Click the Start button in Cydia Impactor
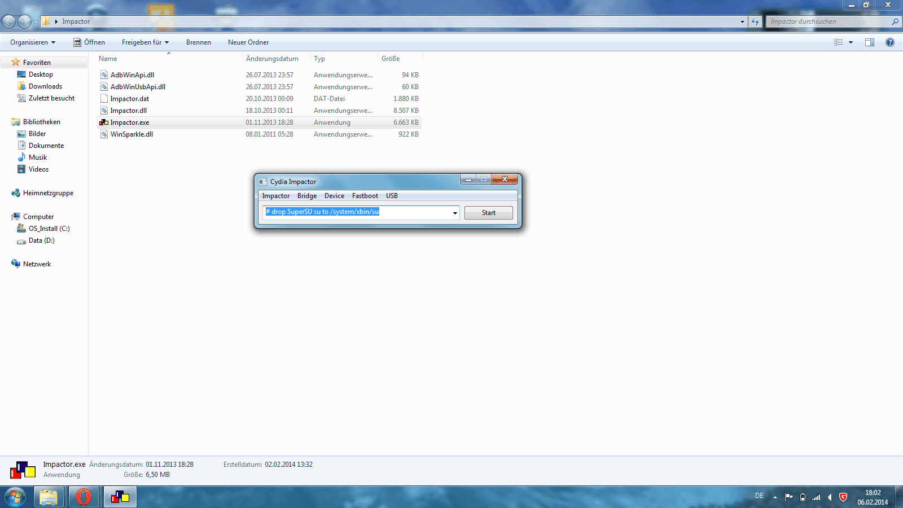 [489, 213]
